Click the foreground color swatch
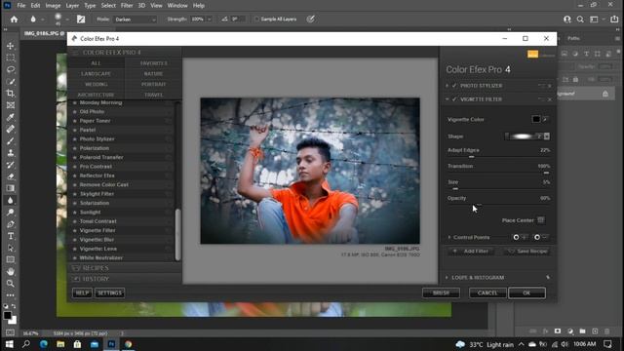This screenshot has height=351, width=624. click(x=7, y=316)
